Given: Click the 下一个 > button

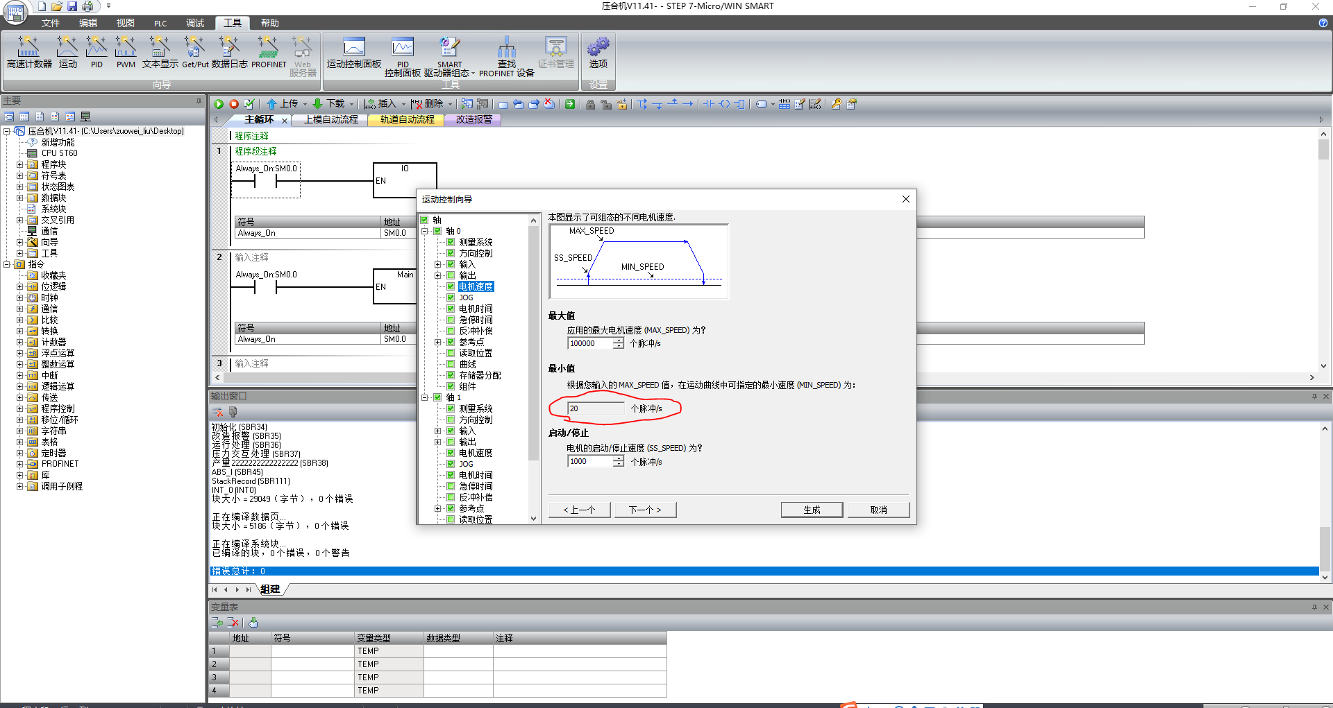Looking at the screenshot, I should click(645, 510).
